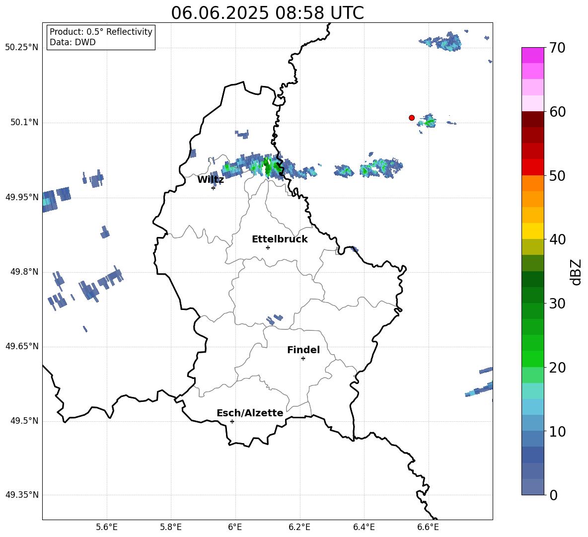The image size is (588, 537).
Task: Click the 5.8°E longitude label
Action: coord(171,527)
